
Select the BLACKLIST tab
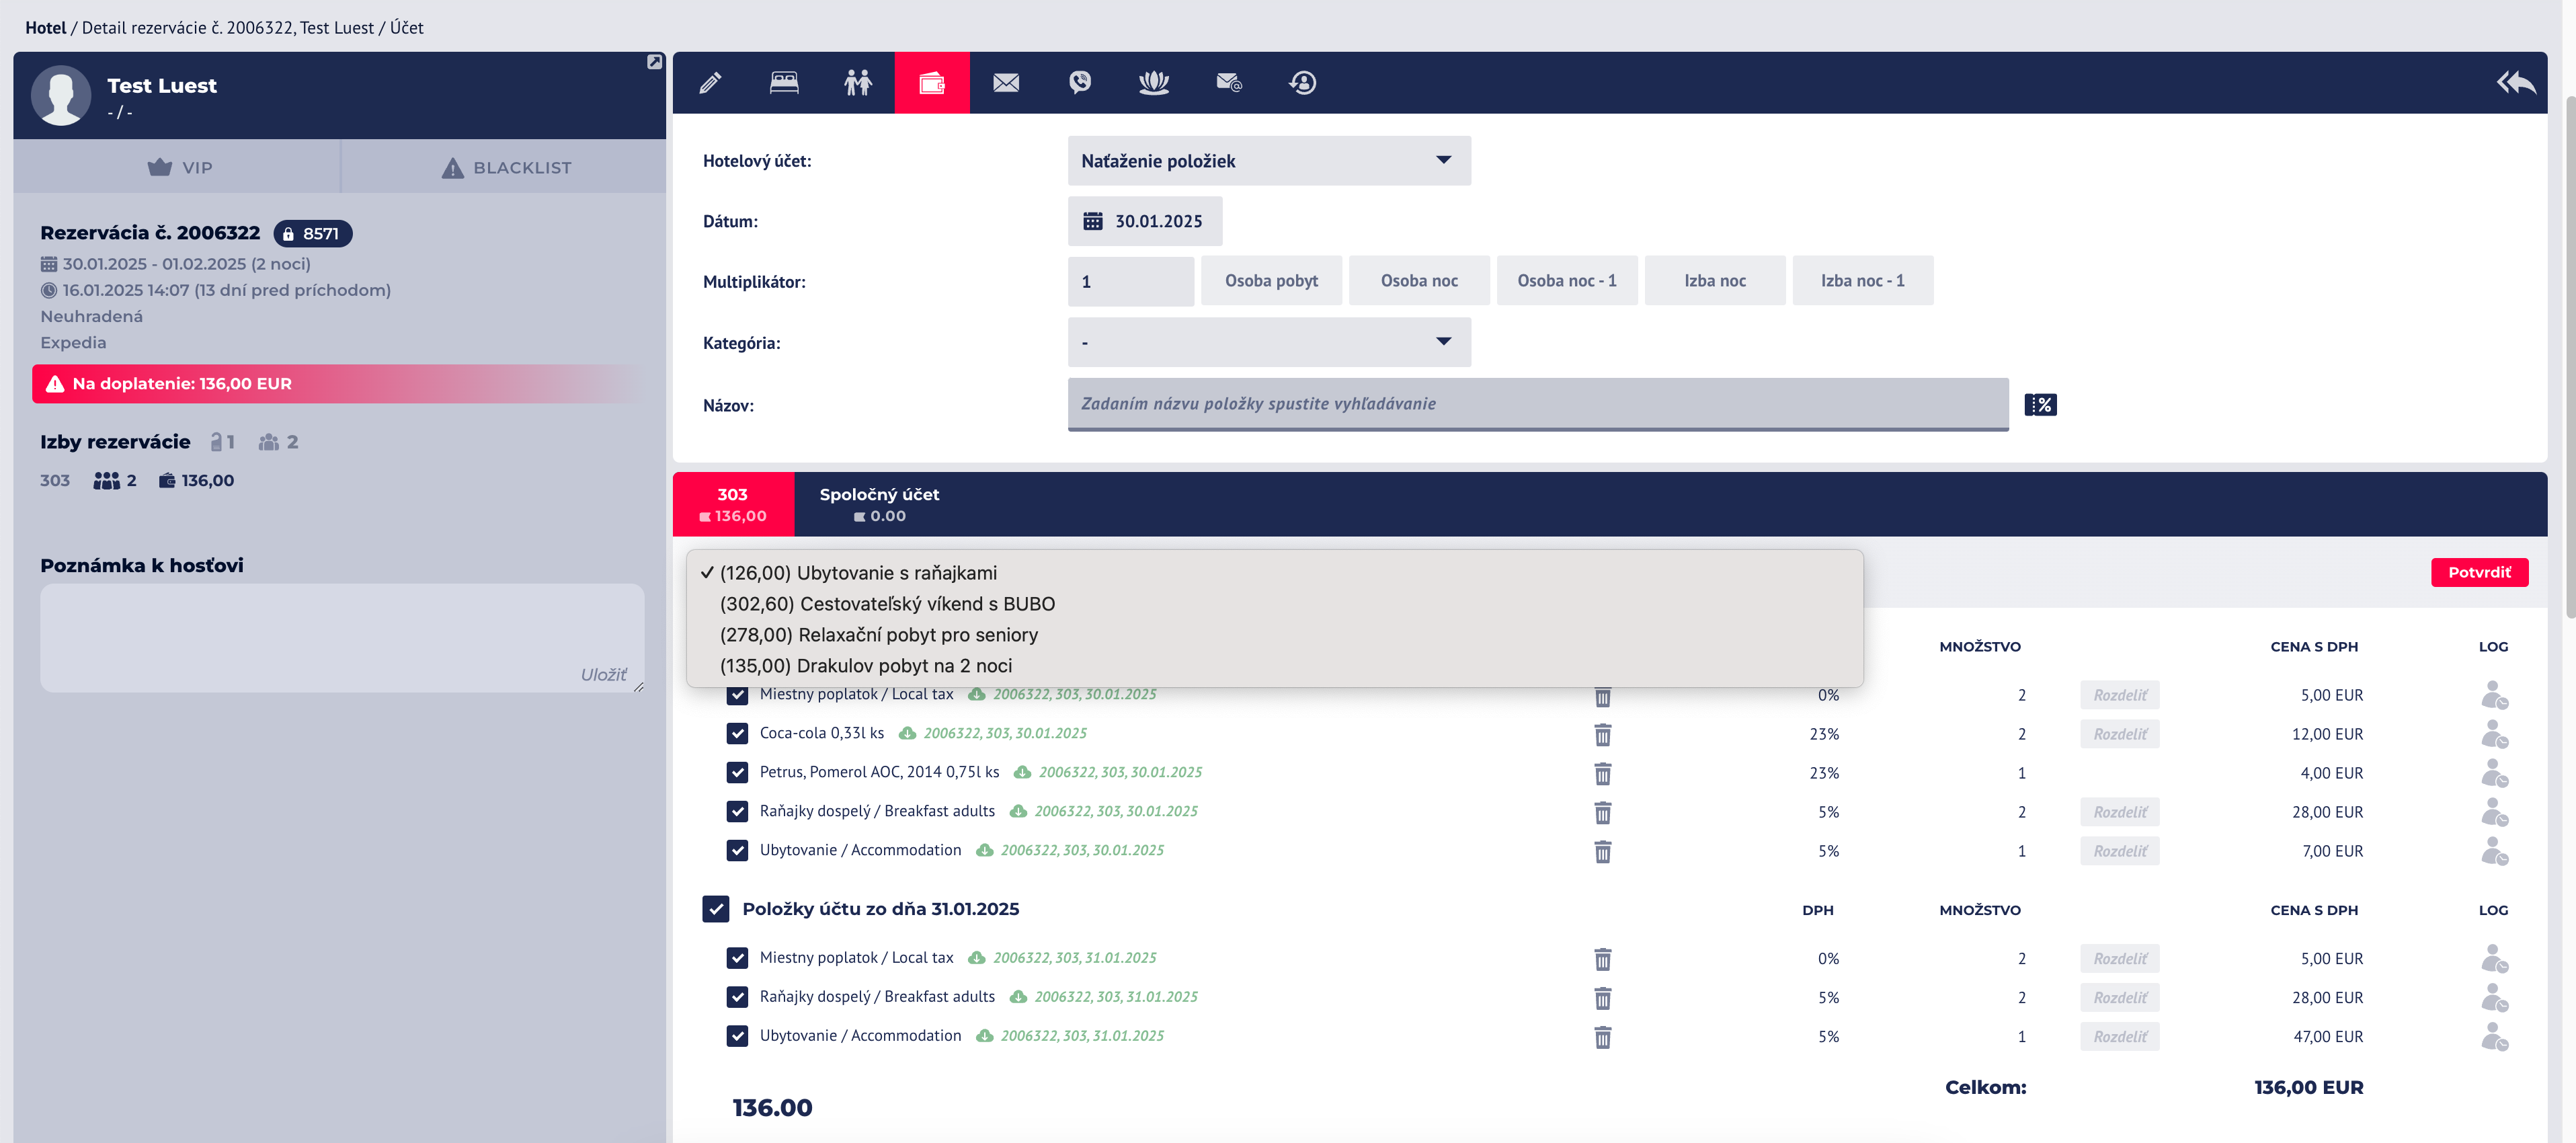(x=506, y=168)
